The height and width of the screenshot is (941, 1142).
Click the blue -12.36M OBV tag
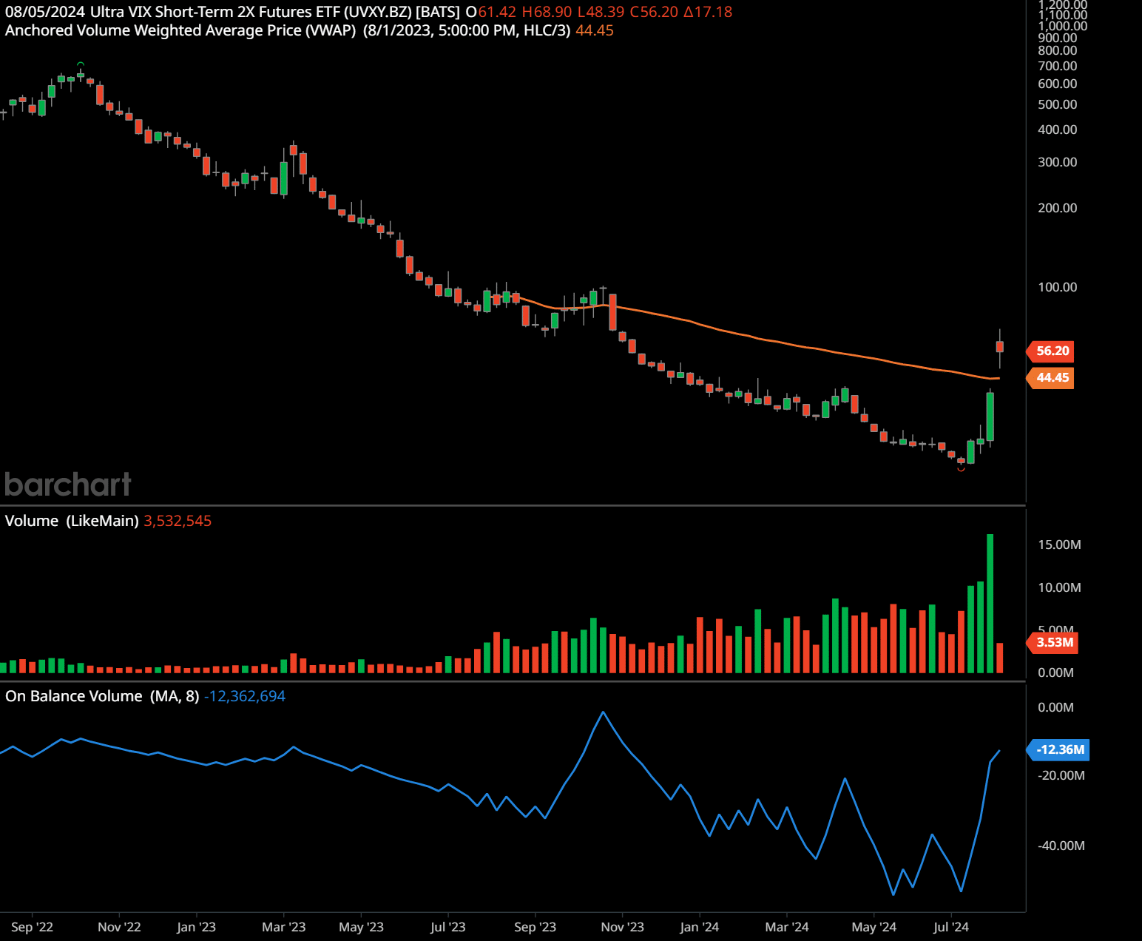pyautogui.click(x=1059, y=749)
